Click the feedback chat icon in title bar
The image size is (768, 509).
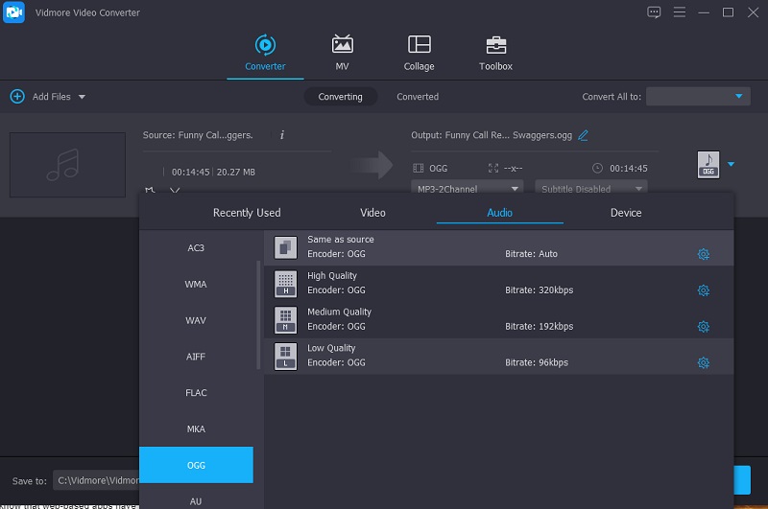655,12
